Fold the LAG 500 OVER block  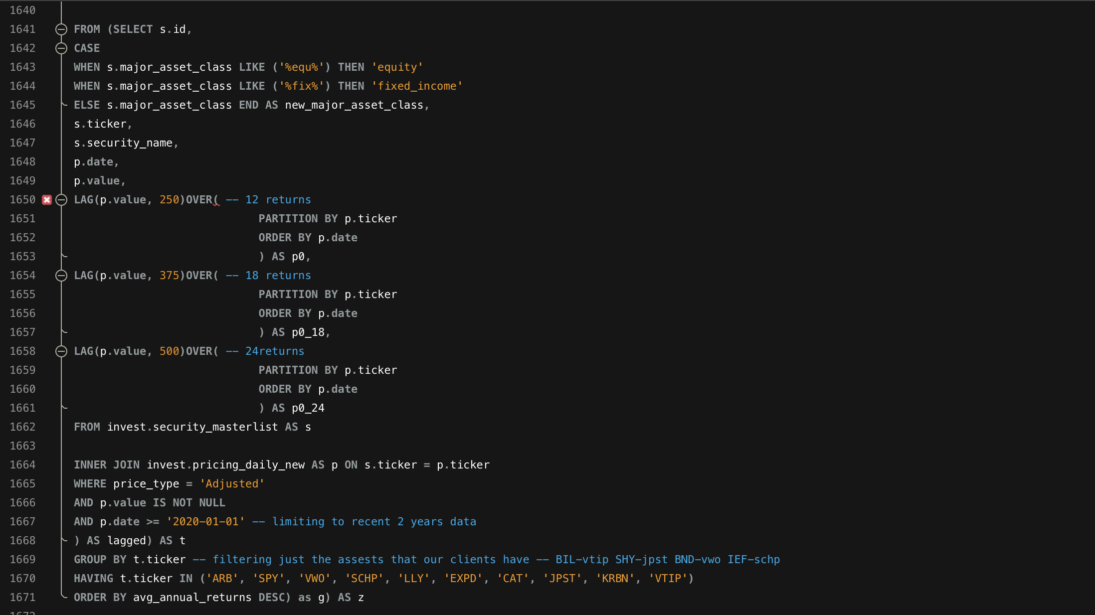click(61, 351)
